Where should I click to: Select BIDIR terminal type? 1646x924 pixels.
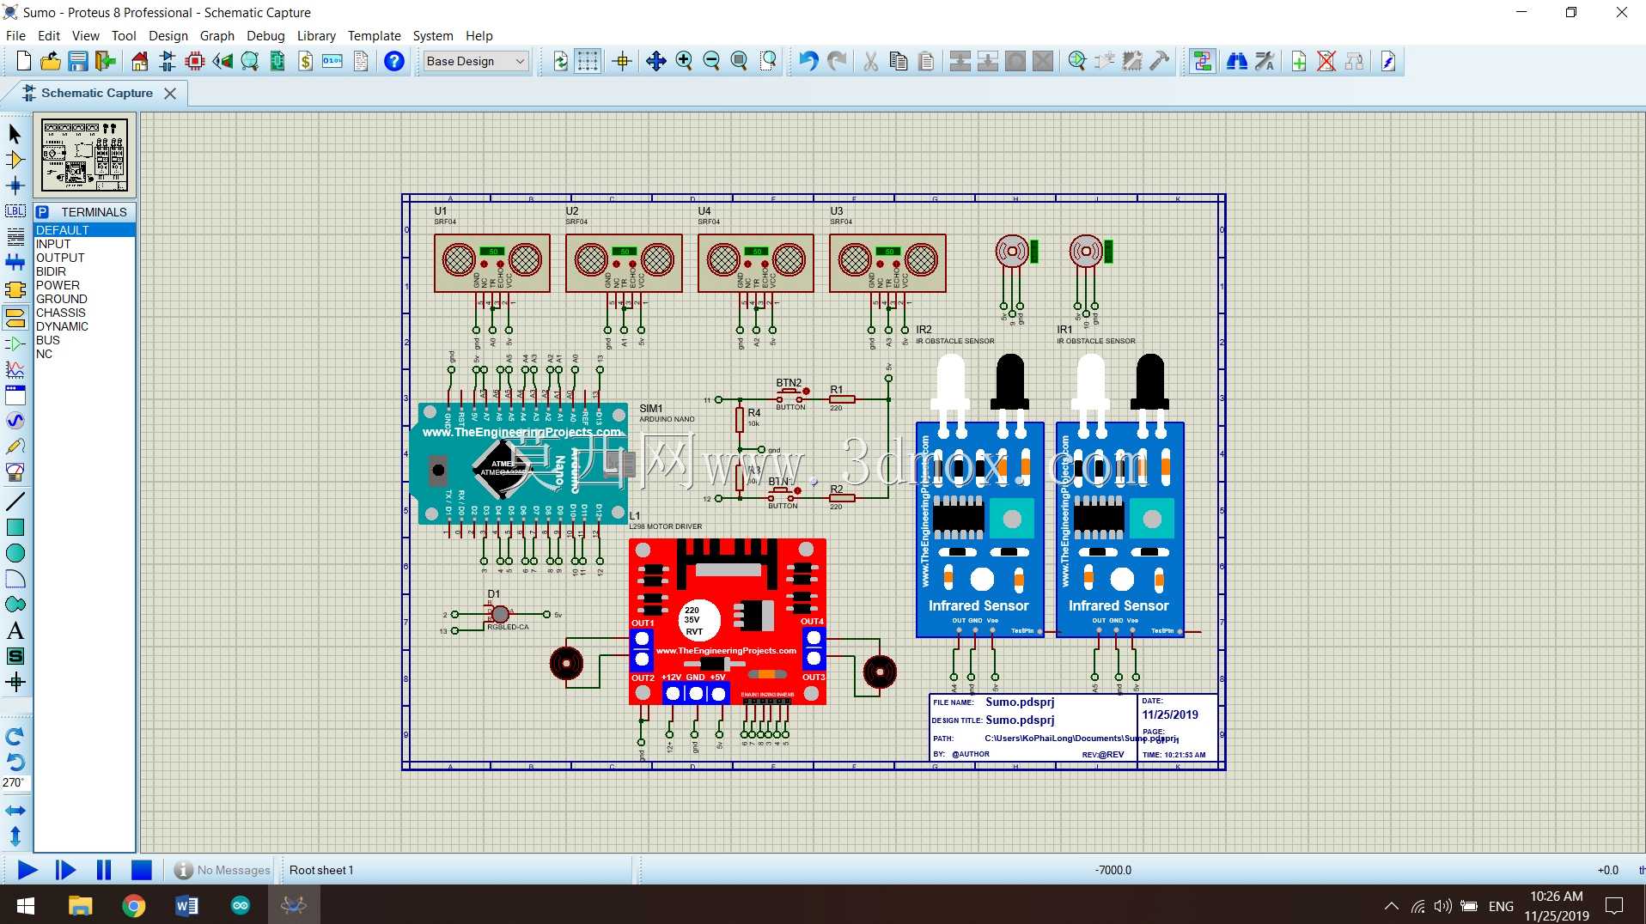(84, 271)
